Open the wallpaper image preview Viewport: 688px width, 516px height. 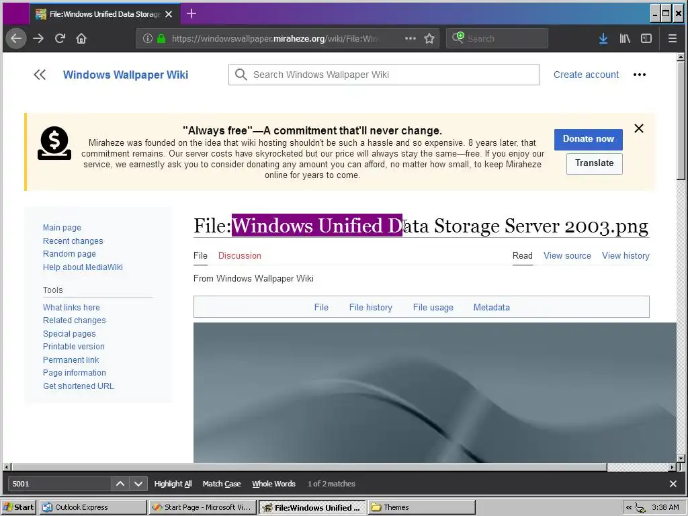pyautogui.click(x=435, y=392)
